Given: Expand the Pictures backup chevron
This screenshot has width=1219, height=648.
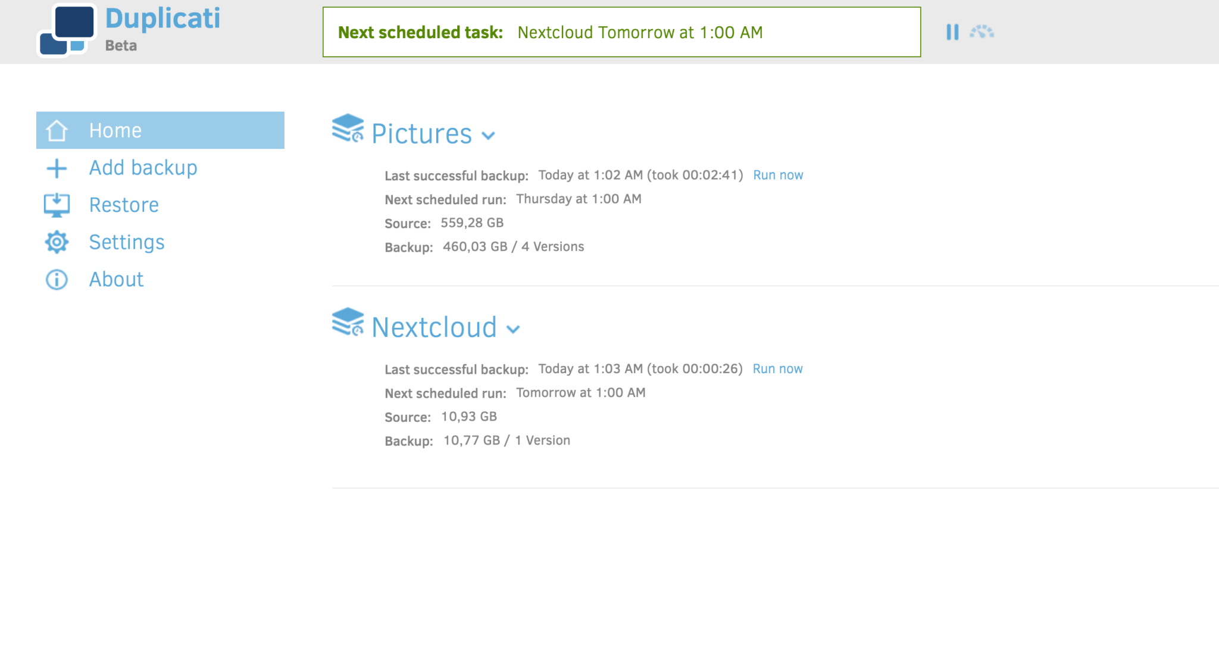Looking at the screenshot, I should coord(488,136).
